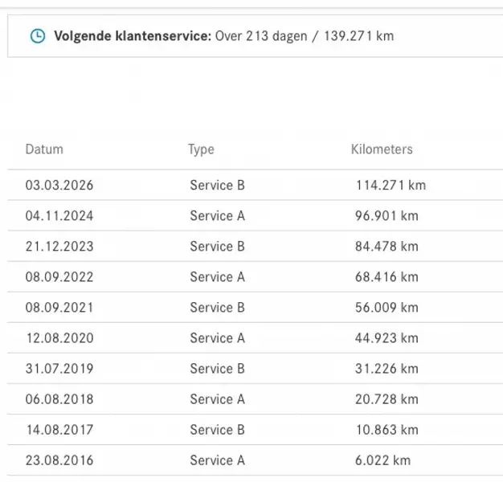
Task: Select the 114.271 km mileage cell
Action: point(391,186)
